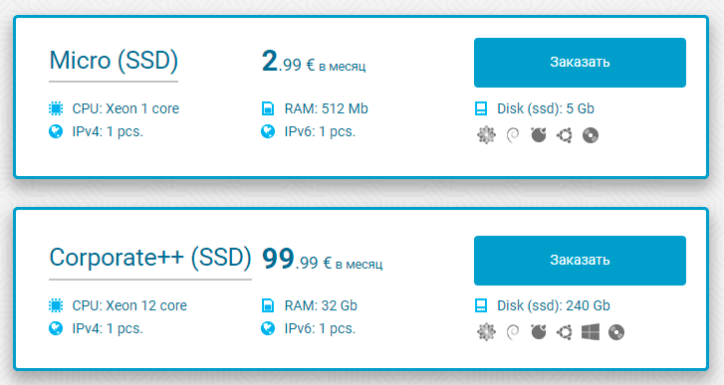
Task: Click the CentOS icon in Corporate++ plan
Action: pyautogui.click(x=486, y=332)
